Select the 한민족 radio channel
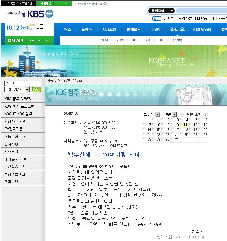This screenshot has width=227, height=241. click(x=177, y=40)
